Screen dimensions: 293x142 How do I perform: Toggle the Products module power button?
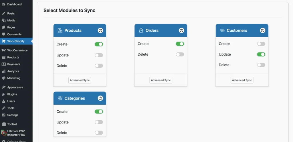pos(100,31)
